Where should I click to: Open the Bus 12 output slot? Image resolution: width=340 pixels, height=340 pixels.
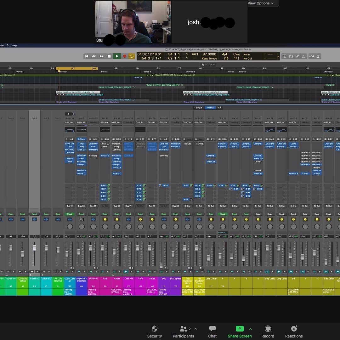pyautogui.click(x=70, y=206)
